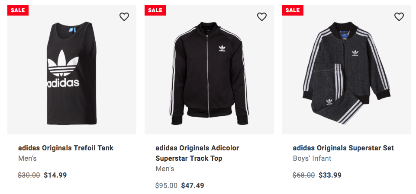
Task: Favorite the Adicolor Superstar Track Top heart
Action: [262, 17]
